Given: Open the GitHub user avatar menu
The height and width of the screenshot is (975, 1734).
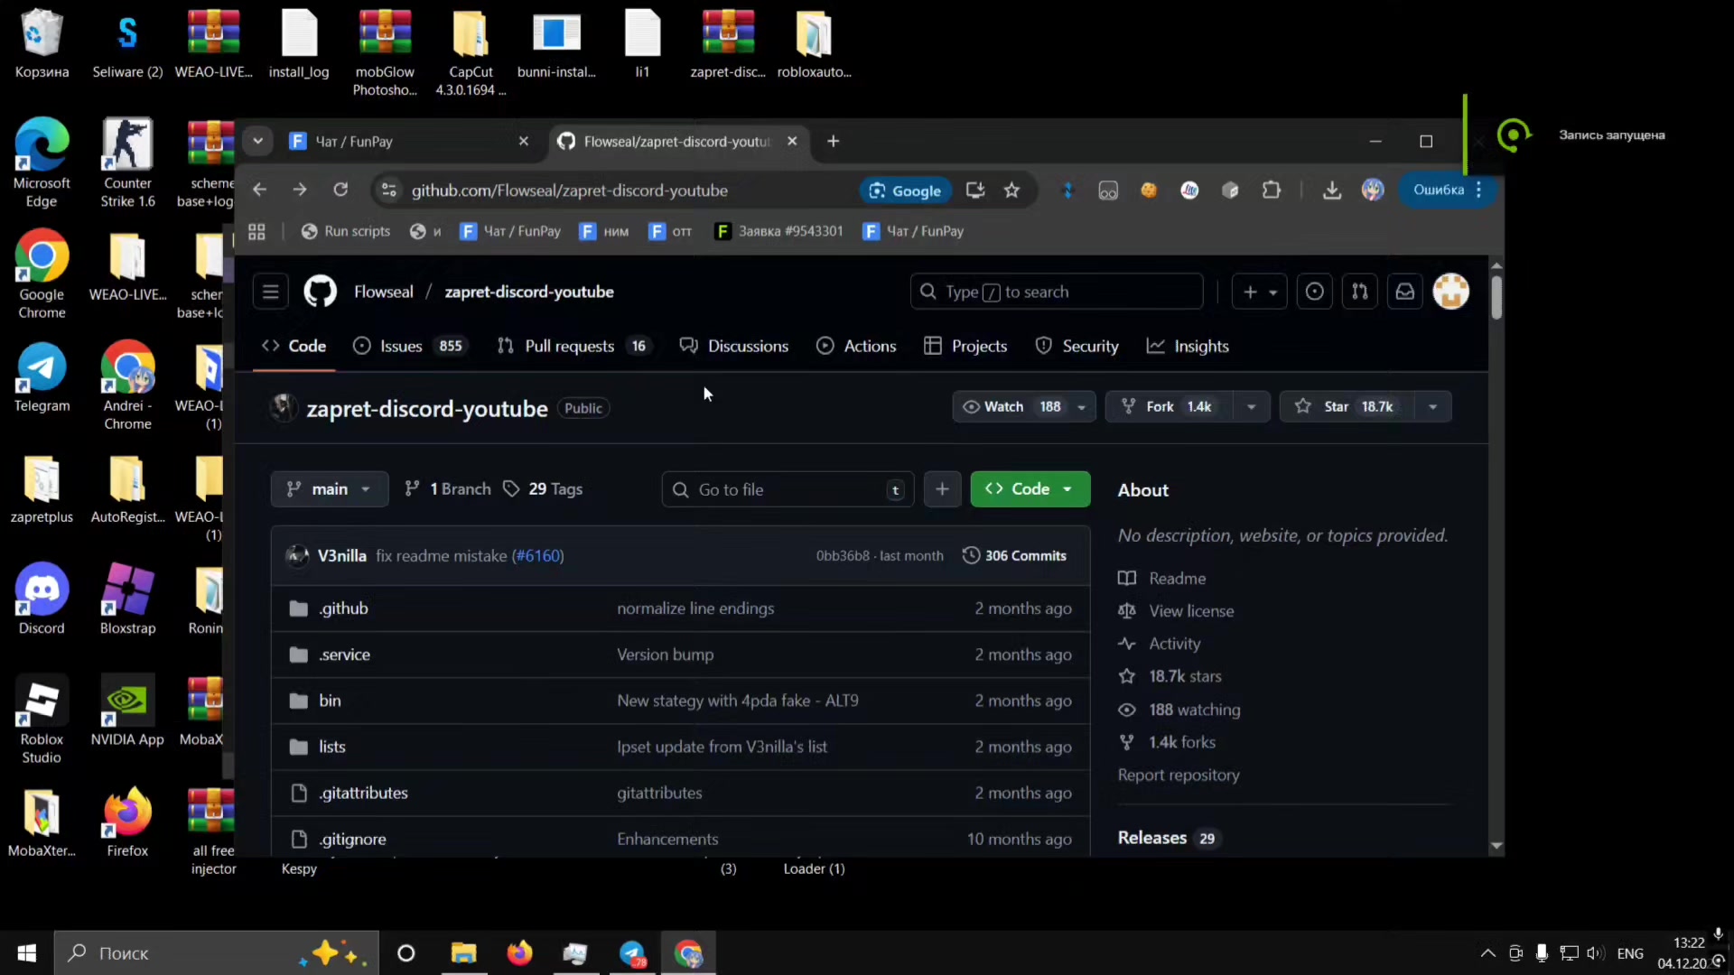Looking at the screenshot, I should coord(1451,292).
